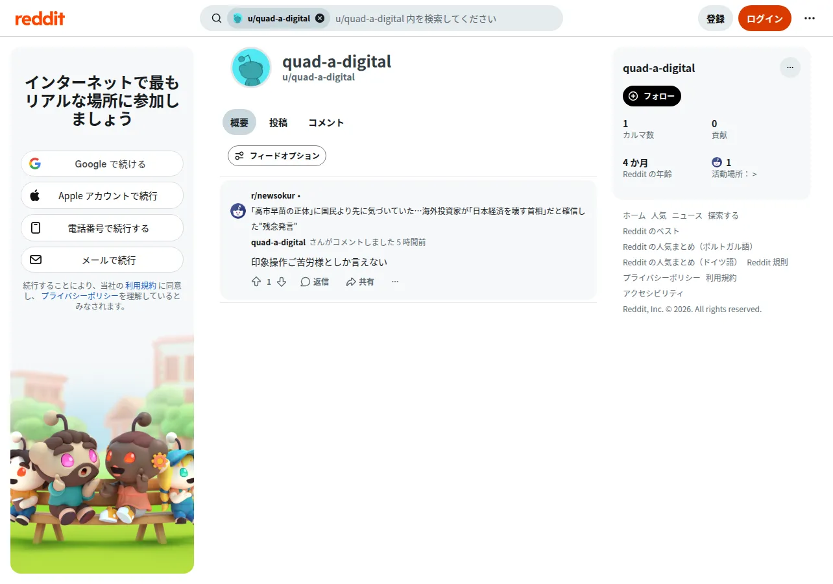Continue with Google
Screen dimensions: 833x584
click(102, 164)
